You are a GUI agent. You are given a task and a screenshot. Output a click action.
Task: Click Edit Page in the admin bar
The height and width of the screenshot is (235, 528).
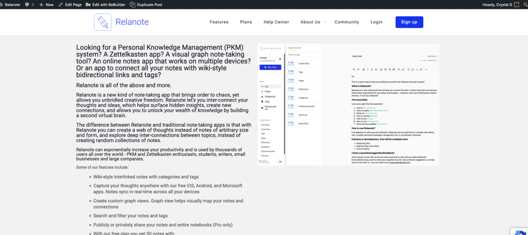tap(70, 5)
